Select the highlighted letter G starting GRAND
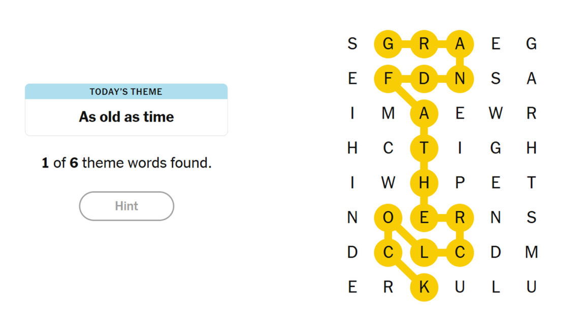Viewport: 585px width, 329px height. (388, 44)
